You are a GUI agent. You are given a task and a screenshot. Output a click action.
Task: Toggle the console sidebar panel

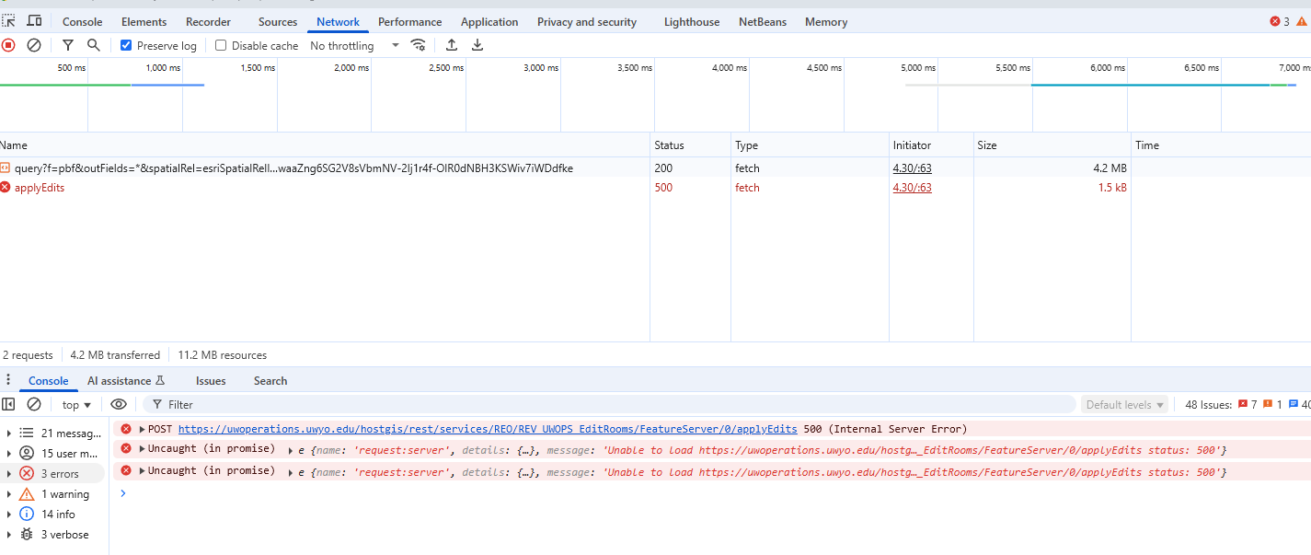click(x=9, y=404)
